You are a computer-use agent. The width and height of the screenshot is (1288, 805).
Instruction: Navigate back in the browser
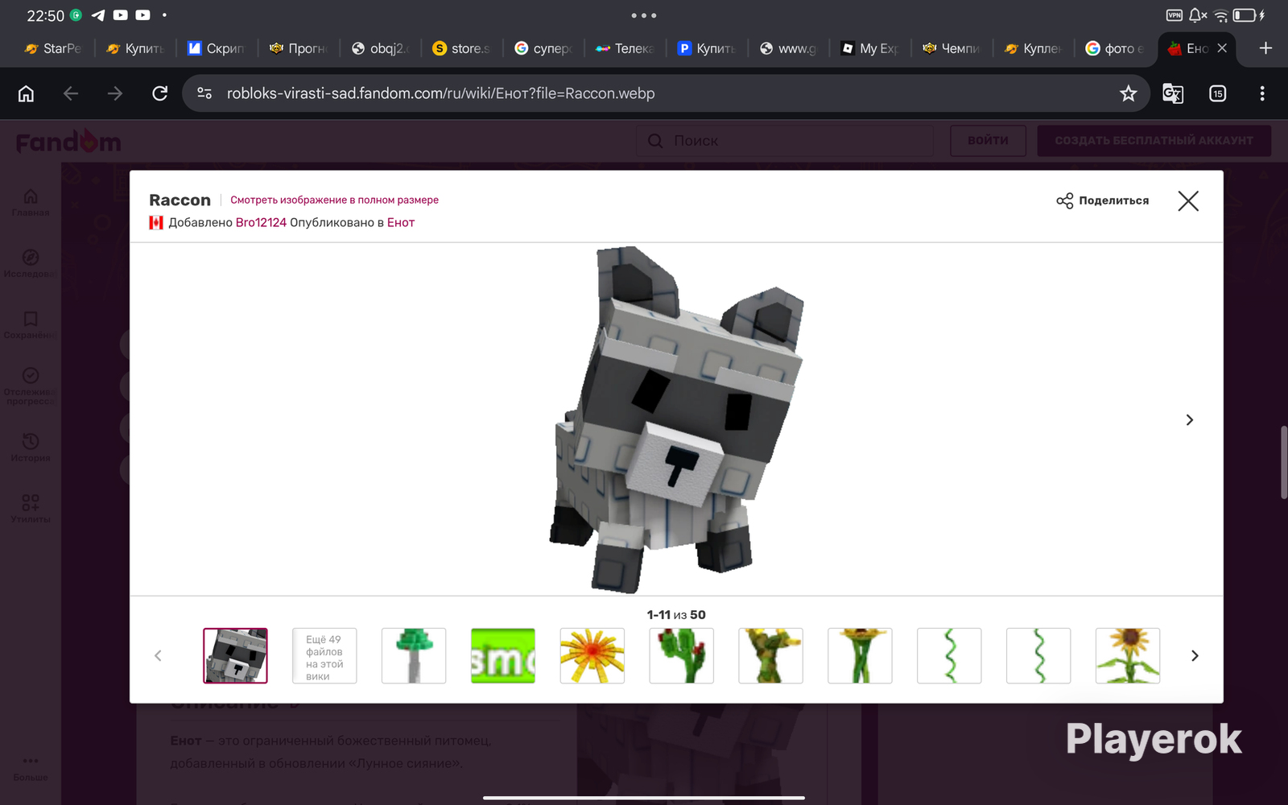(71, 93)
